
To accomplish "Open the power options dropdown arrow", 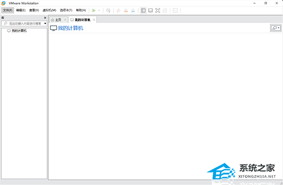I will tap(99, 10).
